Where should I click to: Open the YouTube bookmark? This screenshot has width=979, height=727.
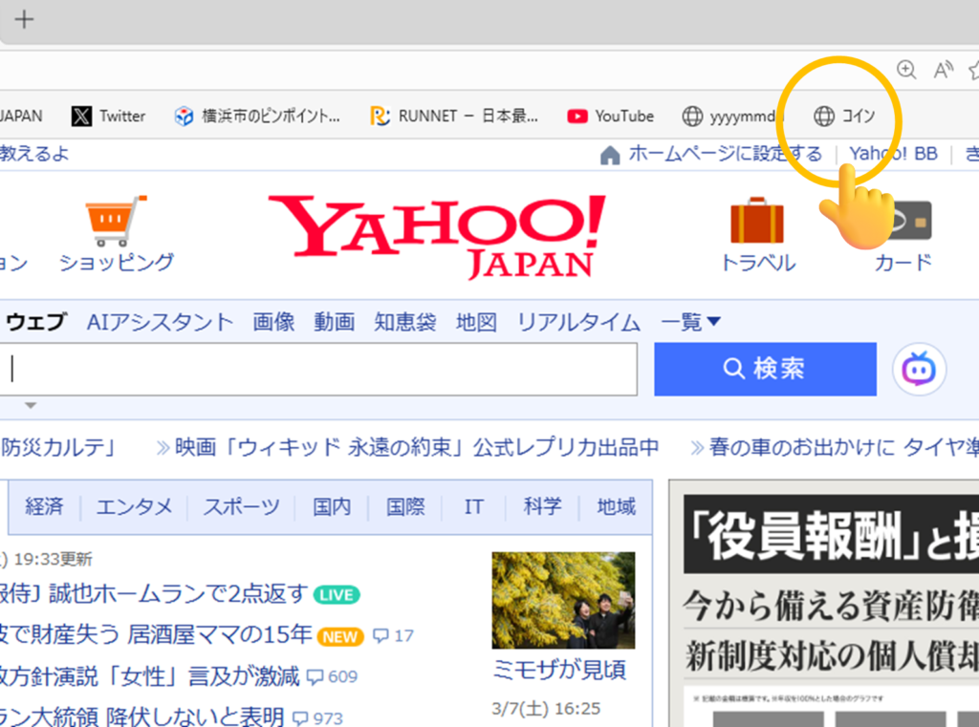click(610, 117)
